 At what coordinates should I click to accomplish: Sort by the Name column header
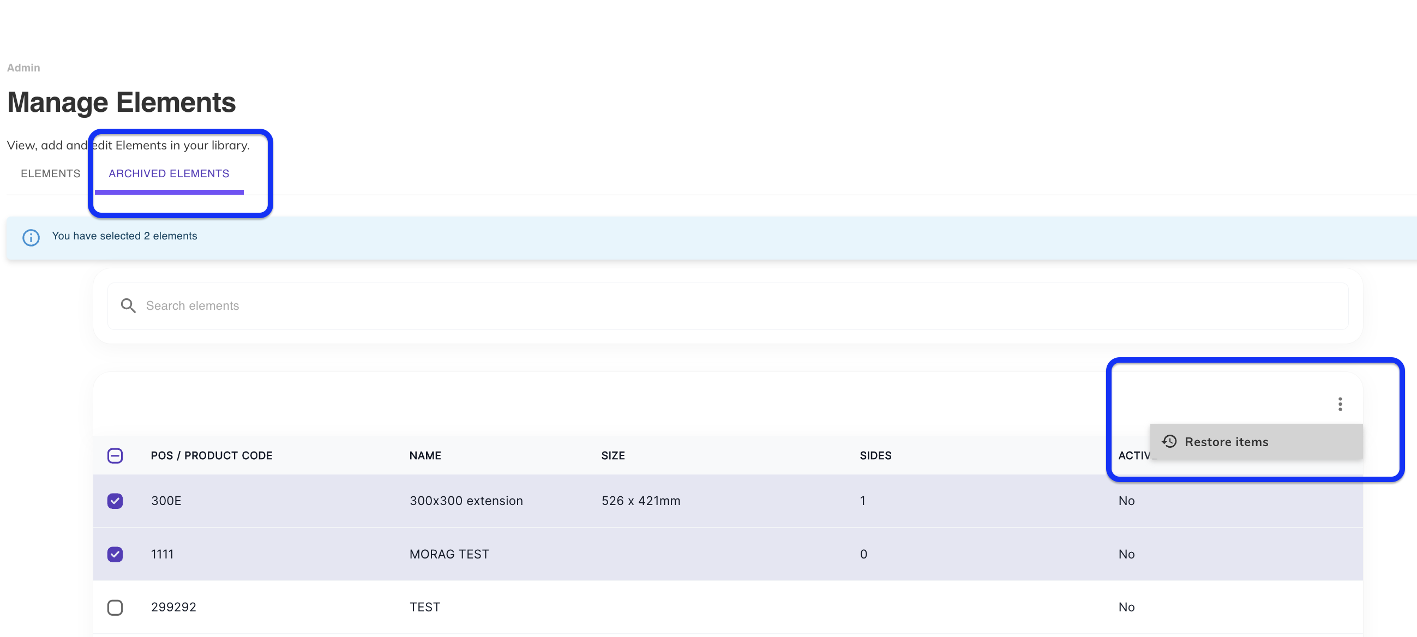[425, 455]
